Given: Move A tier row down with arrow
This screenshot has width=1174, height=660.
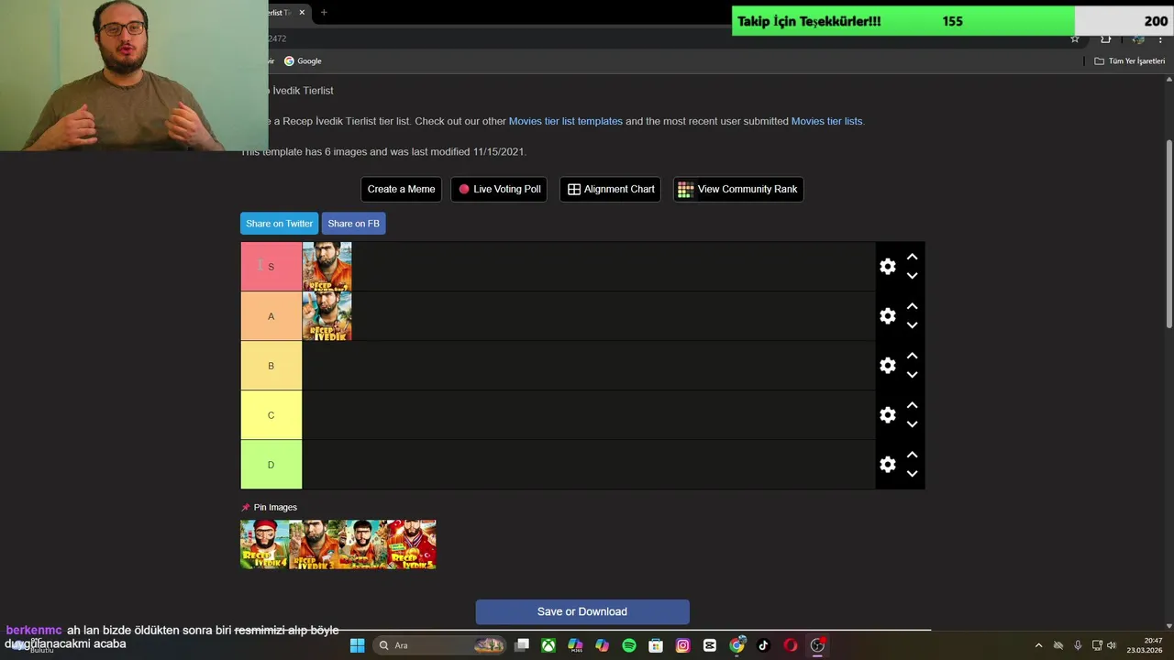Looking at the screenshot, I should point(912,325).
